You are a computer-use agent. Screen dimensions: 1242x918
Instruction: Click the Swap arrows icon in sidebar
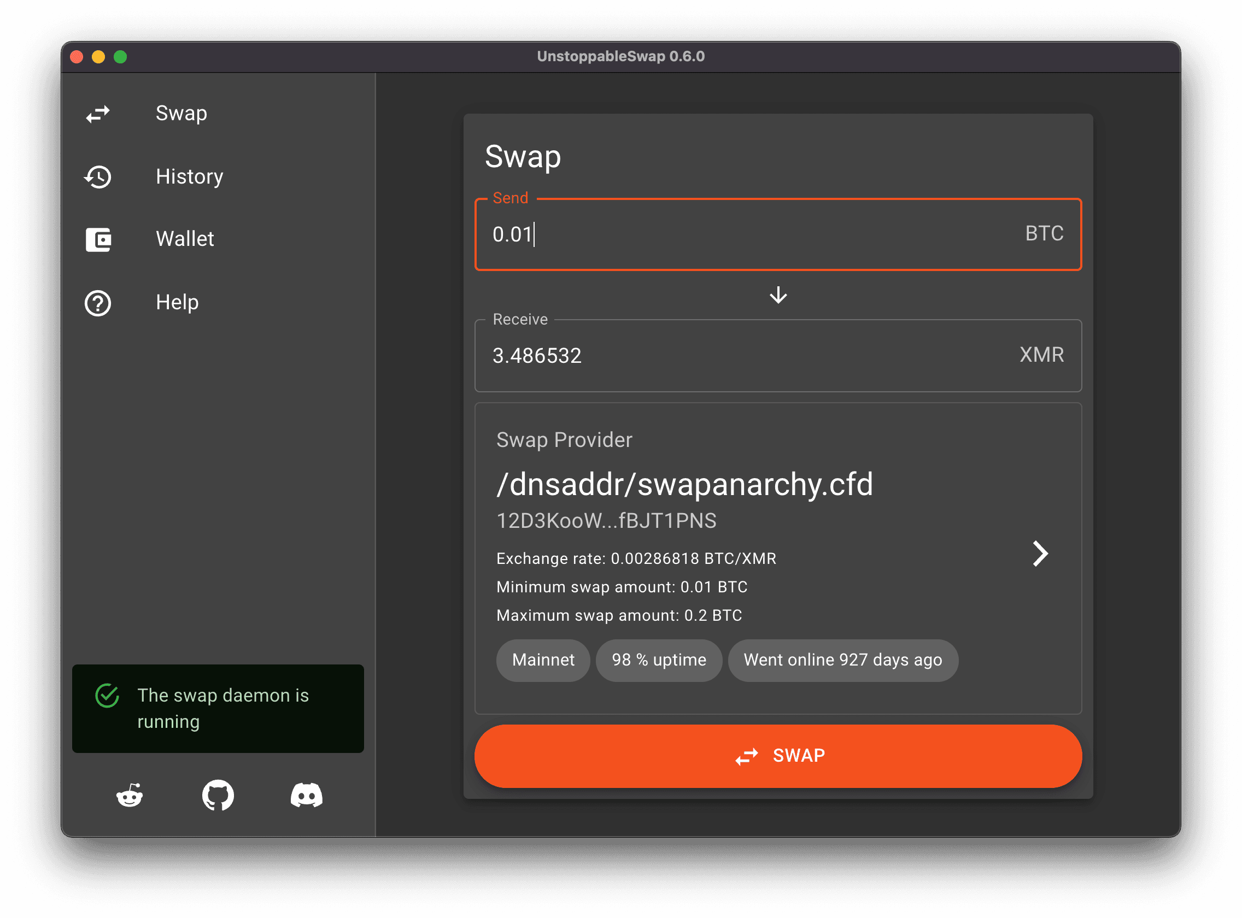click(98, 114)
